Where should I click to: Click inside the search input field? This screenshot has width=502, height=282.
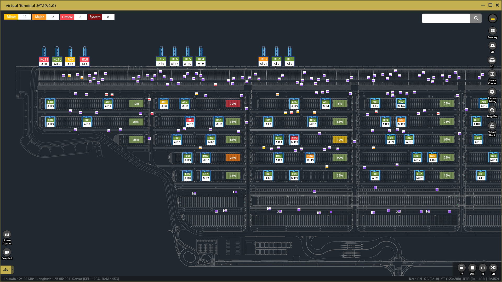pos(446,18)
